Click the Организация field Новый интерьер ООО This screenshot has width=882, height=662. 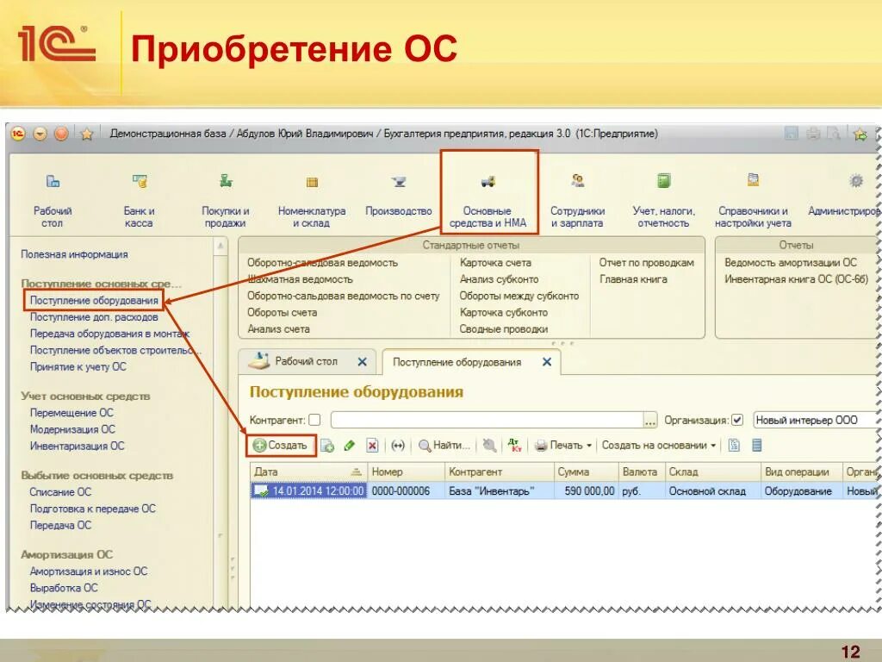pos(816,421)
